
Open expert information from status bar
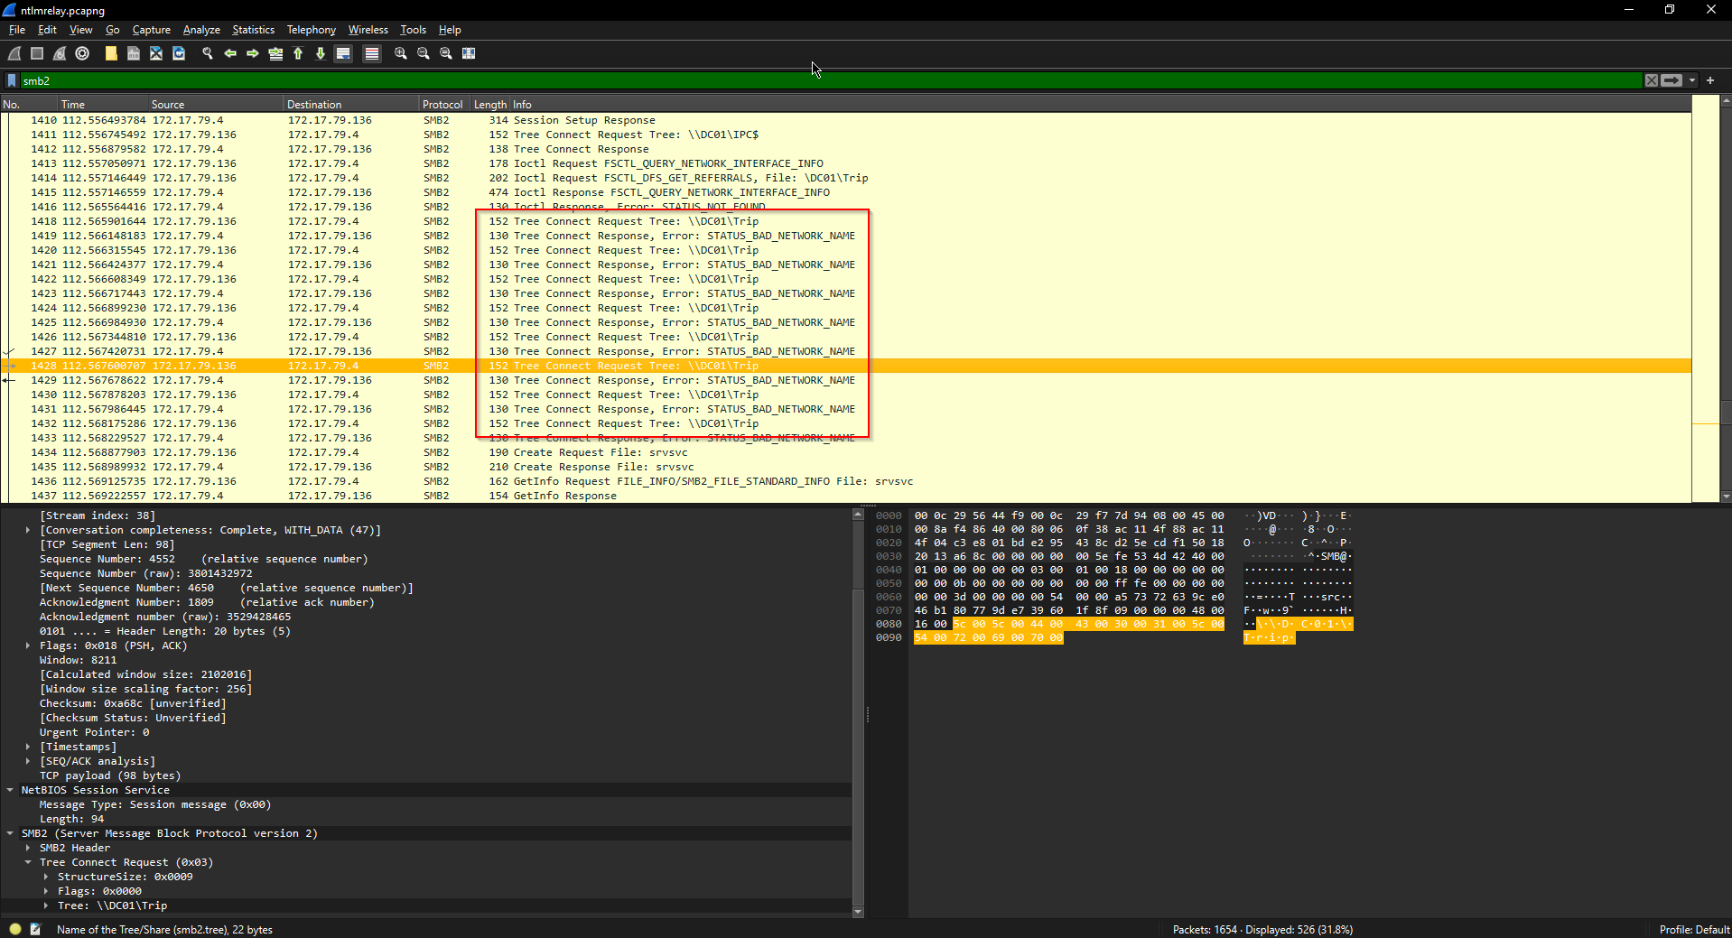(15, 929)
